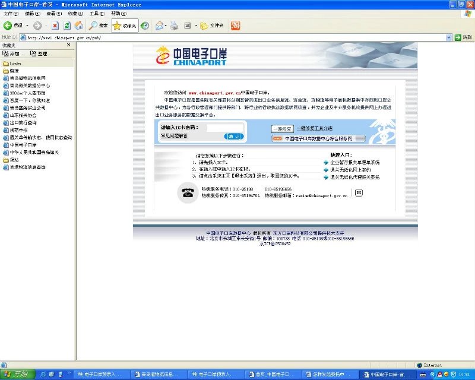Click the QQ penguin tray icon
This screenshot has width=475, height=380.
click(x=439, y=375)
